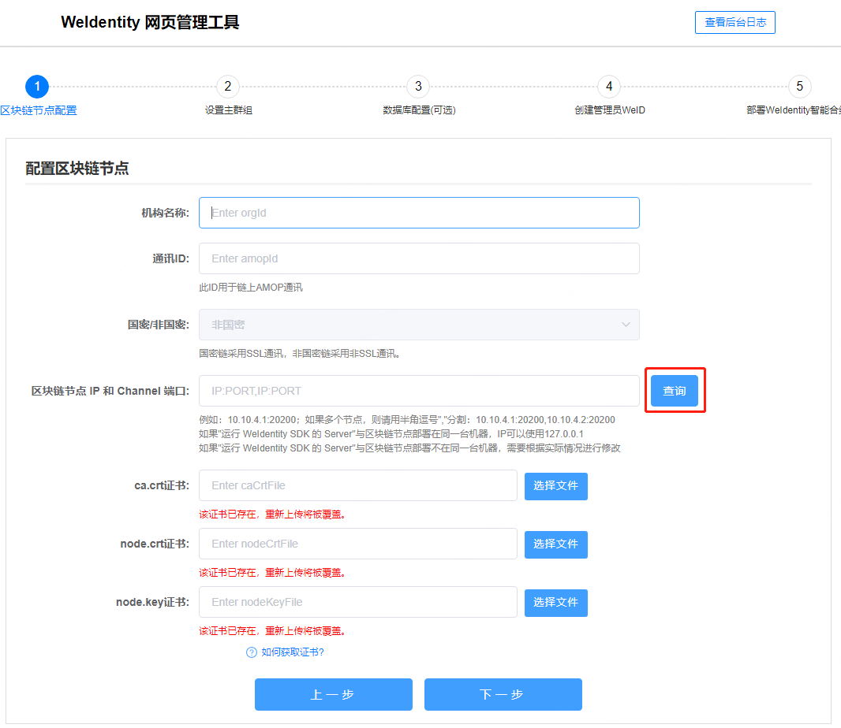This screenshot has width=841, height=728.
Task: Click 选择文件 for node.key certificate
Action: click(x=555, y=603)
